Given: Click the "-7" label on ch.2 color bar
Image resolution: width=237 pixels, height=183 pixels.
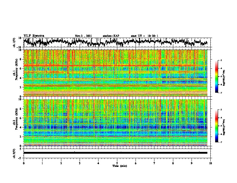Looking at the screenshot, I should click(x=221, y=142).
